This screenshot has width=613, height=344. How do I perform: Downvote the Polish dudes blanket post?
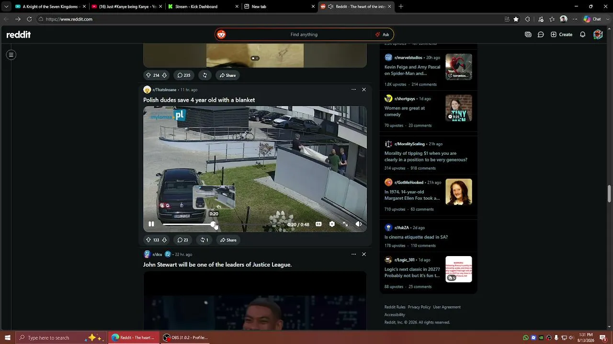coord(164,240)
